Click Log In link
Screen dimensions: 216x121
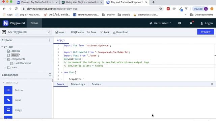(x=207, y=23)
